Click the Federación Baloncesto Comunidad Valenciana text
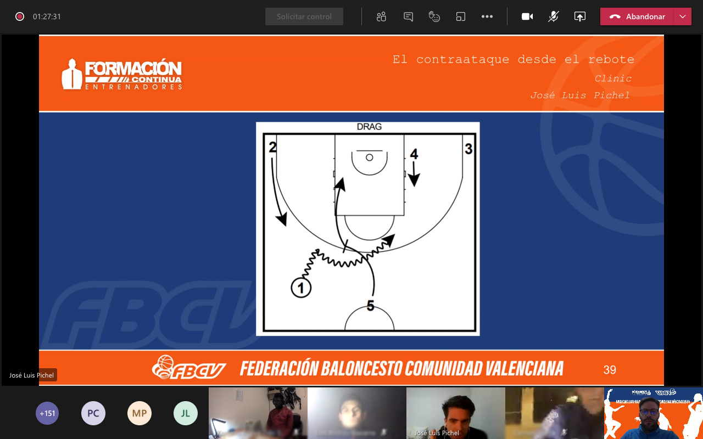The height and width of the screenshot is (439, 703). click(x=402, y=368)
